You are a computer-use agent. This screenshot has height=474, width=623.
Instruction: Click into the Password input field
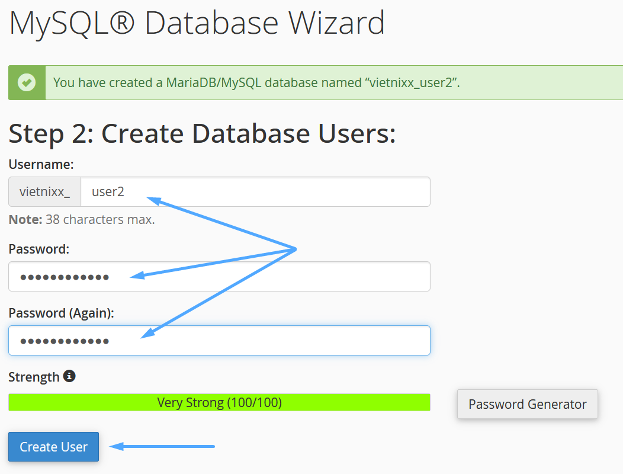point(219,277)
